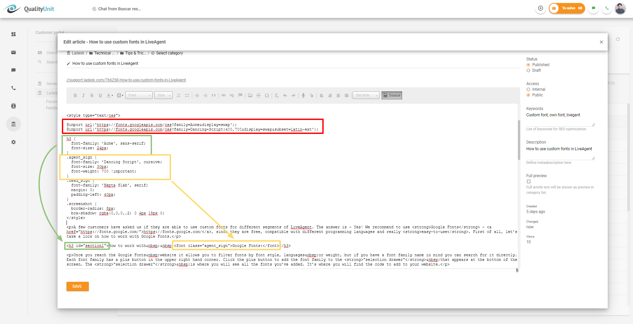Screen dimensions: 633x324
Task: Open the To solve 68 button
Action: pos(567,8)
